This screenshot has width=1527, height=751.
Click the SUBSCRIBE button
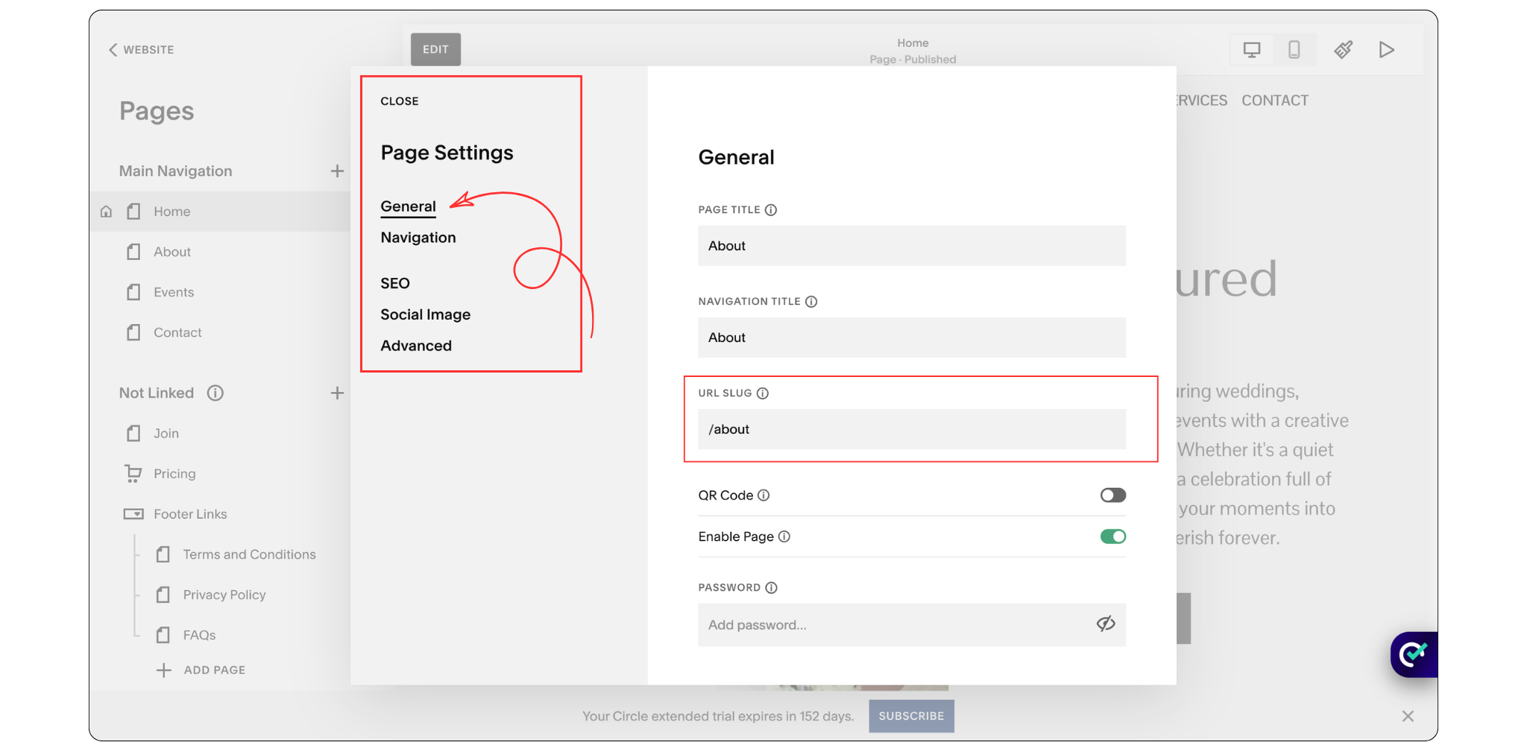point(911,716)
